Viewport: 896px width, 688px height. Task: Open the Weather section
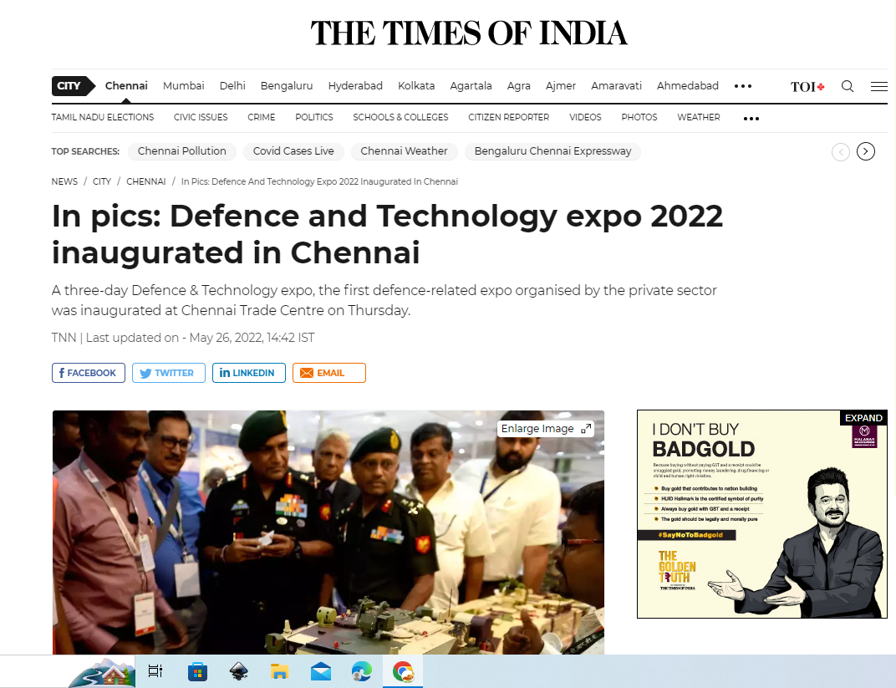[x=698, y=117]
